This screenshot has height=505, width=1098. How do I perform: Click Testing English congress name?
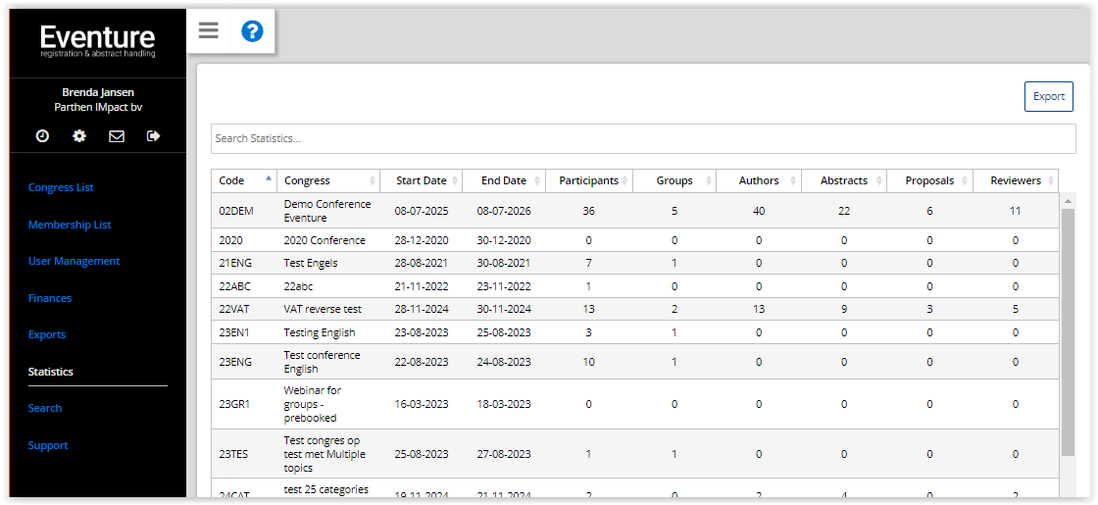coord(320,332)
